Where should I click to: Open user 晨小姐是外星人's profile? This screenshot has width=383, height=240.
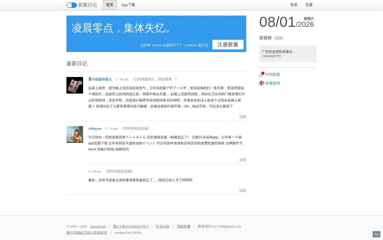[100, 79]
